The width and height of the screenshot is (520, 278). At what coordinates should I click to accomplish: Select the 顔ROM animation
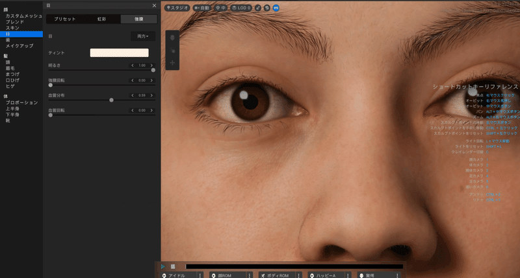click(x=228, y=275)
